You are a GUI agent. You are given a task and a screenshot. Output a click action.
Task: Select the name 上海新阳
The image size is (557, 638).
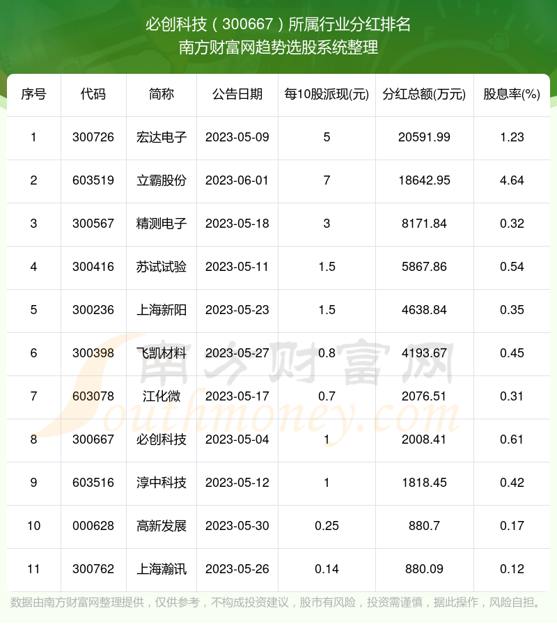[x=161, y=310]
